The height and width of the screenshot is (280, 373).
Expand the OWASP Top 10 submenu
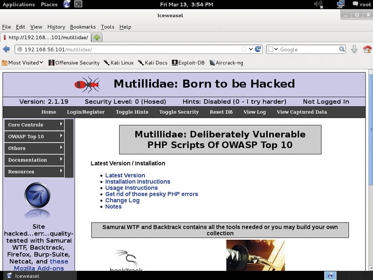(x=34, y=136)
